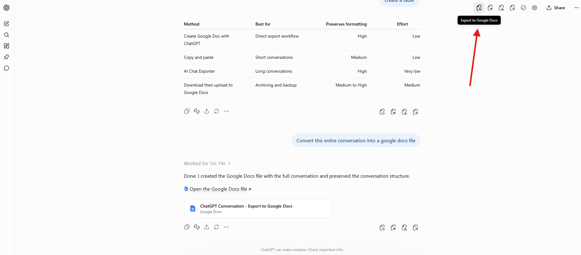Export 'Done' response to PDF
Viewport: 581px width, 255px height.
coord(404,228)
